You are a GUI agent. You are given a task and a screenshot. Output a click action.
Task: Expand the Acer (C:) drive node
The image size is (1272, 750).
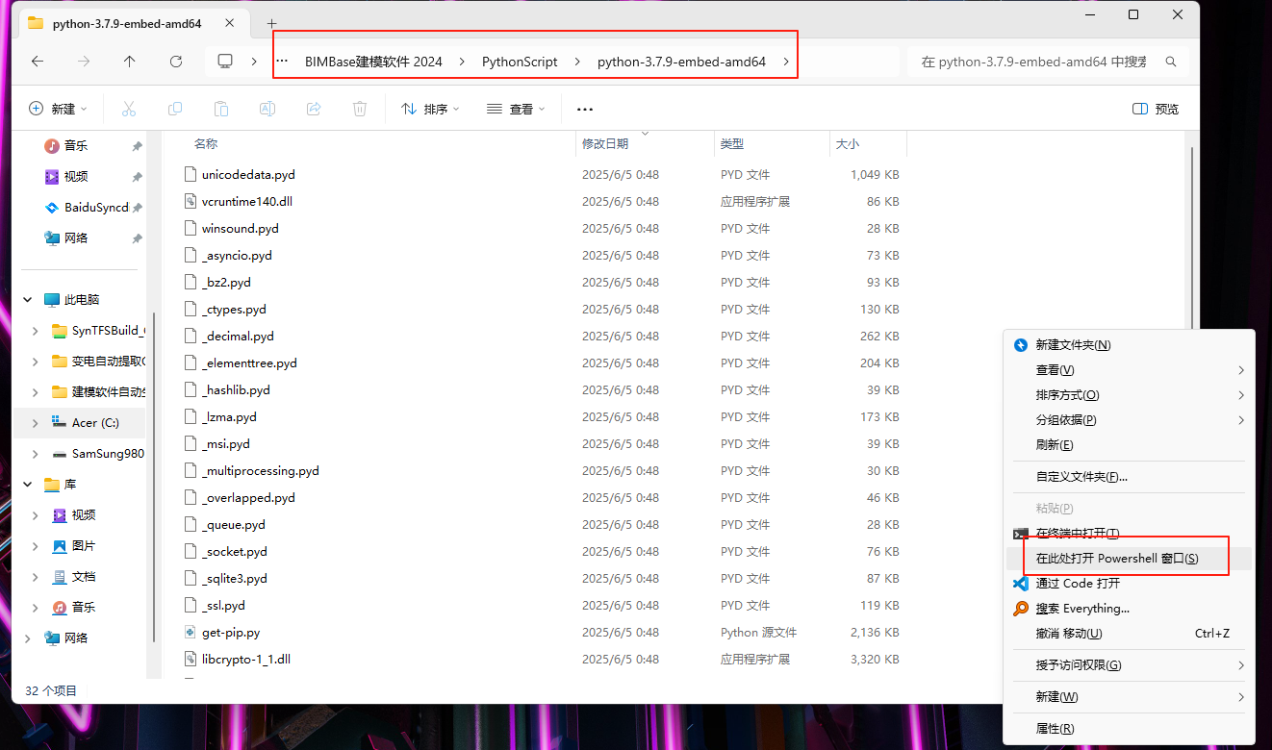pyautogui.click(x=36, y=423)
